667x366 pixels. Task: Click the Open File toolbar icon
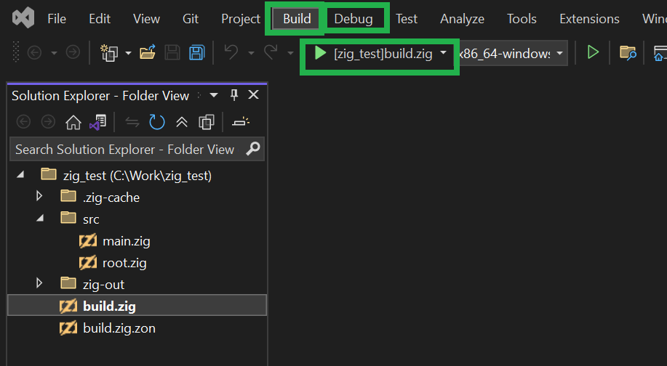148,52
